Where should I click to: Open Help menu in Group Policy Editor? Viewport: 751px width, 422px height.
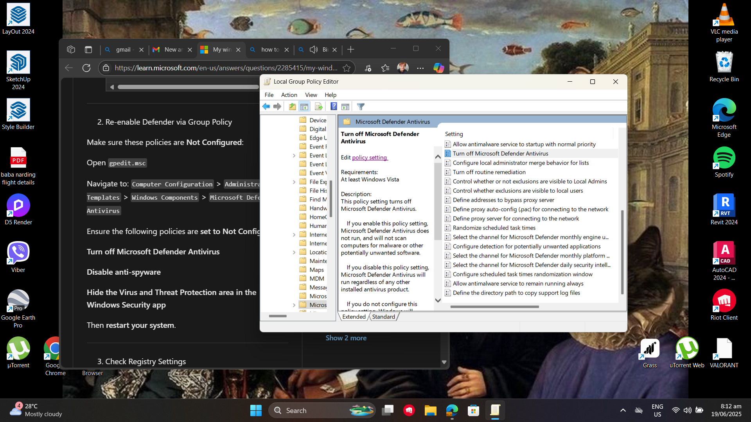pyautogui.click(x=331, y=95)
